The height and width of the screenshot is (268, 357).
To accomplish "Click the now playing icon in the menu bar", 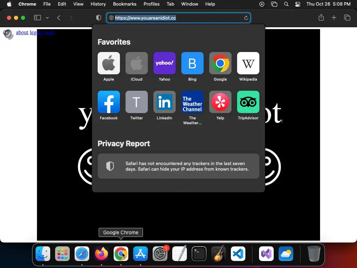I will (262, 4).
